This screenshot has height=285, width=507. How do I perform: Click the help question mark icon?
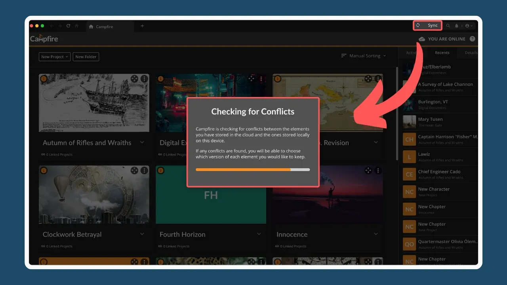[x=472, y=39]
